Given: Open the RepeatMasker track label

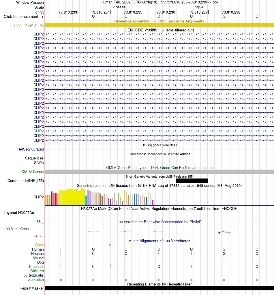Looking at the screenshot, I should [32, 288].
